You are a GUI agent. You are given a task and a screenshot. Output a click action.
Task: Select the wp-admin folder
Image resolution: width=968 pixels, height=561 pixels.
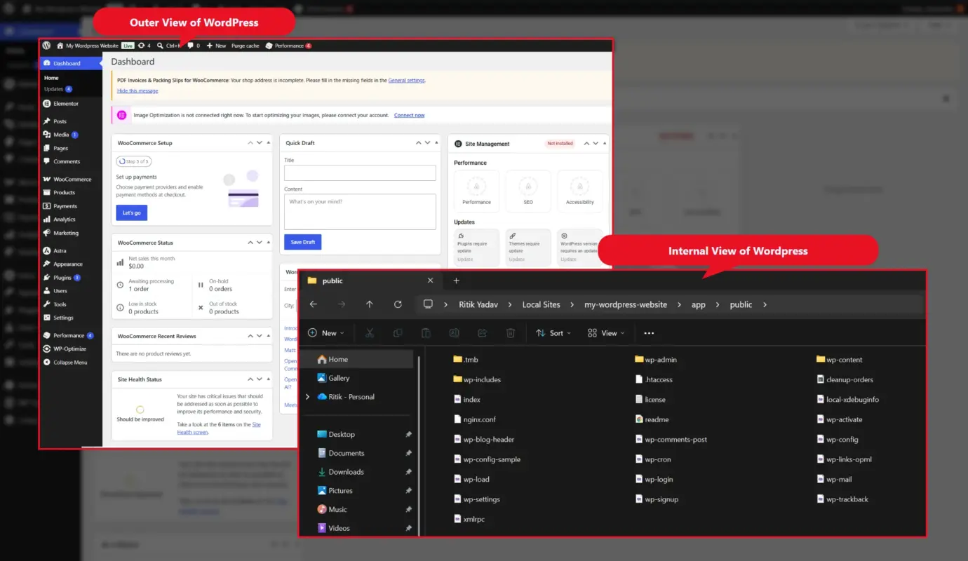[x=656, y=360]
